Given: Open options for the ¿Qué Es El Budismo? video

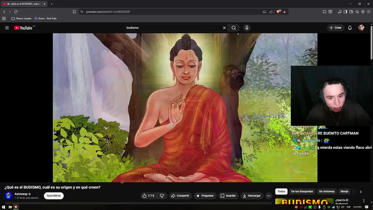Looking at the screenshot, I should pyautogui.click(x=364, y=201).
